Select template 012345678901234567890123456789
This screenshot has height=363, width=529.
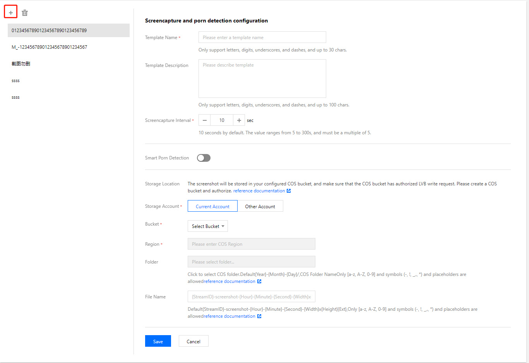click(68, 30)
